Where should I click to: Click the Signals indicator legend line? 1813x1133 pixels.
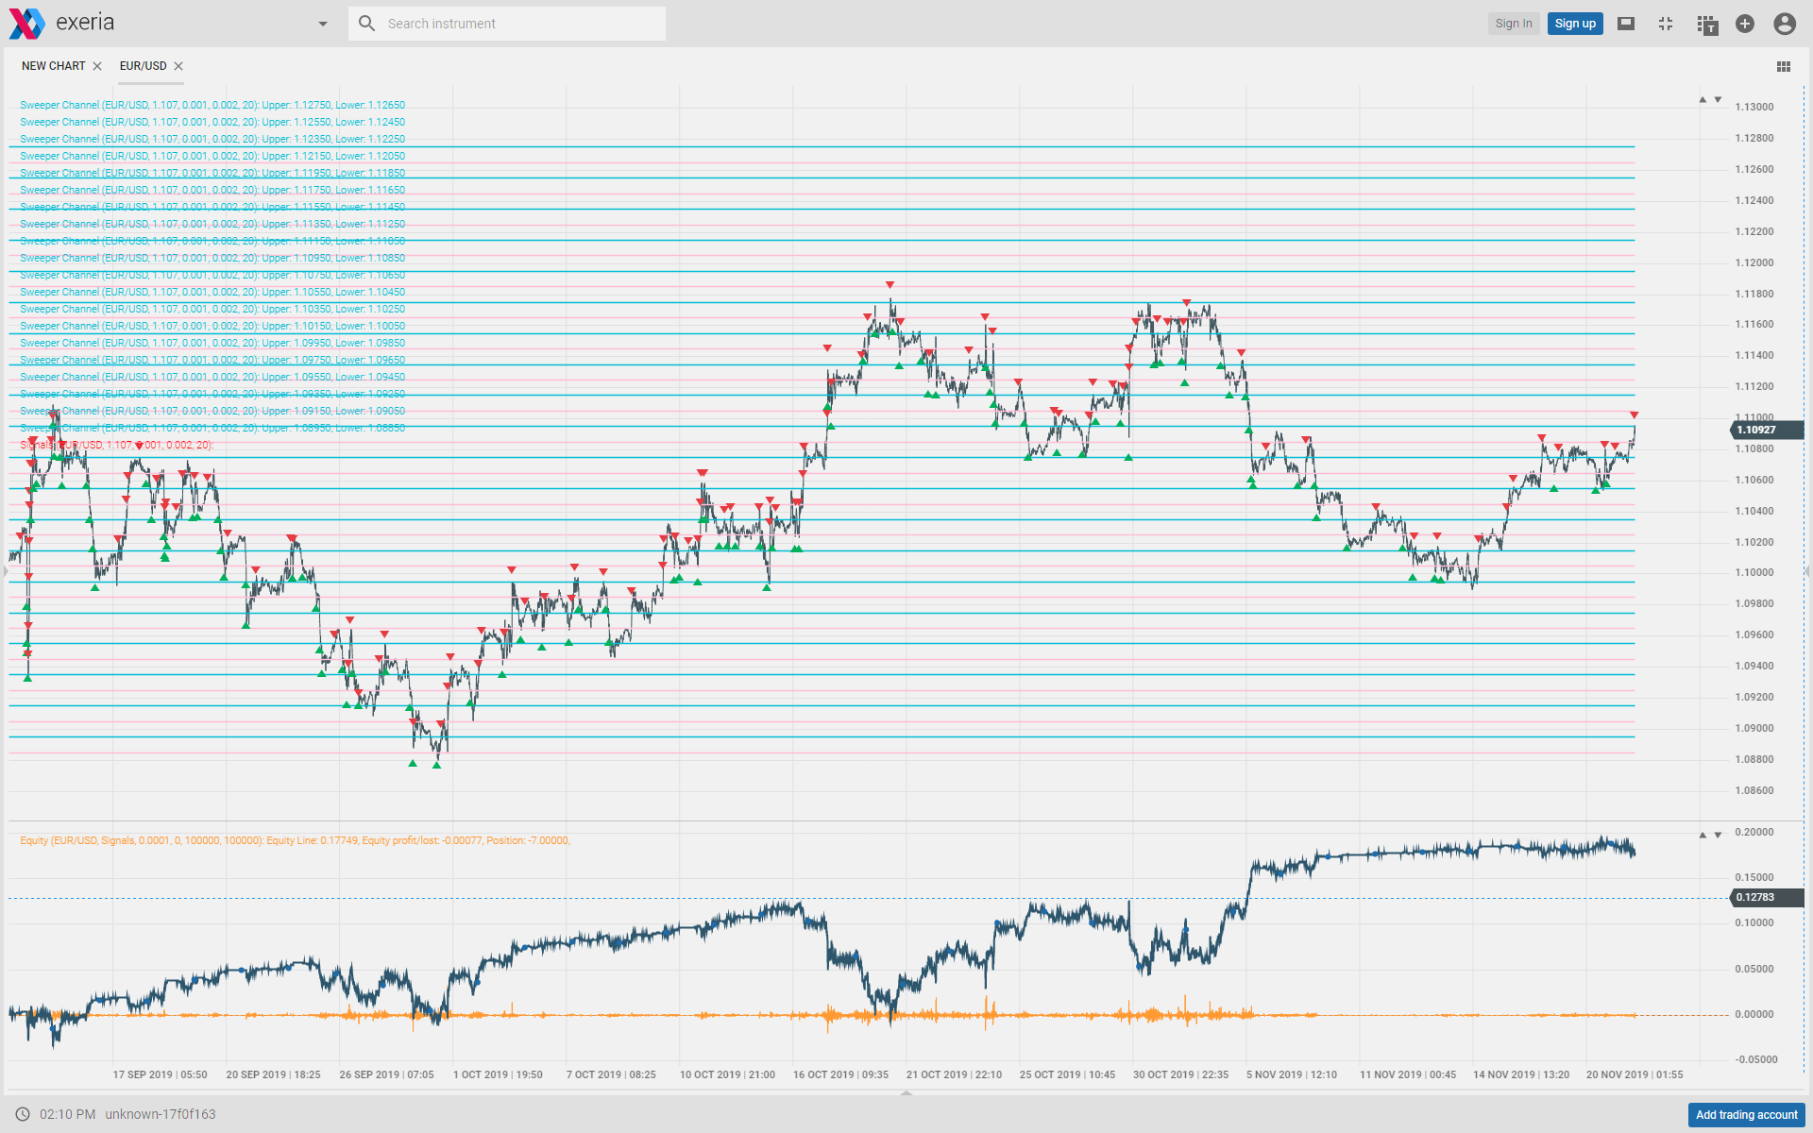pos(117,445)
